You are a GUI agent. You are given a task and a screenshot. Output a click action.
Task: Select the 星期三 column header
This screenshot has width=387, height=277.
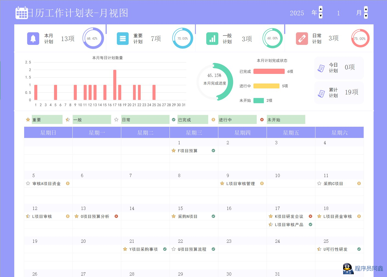point(194,132)
